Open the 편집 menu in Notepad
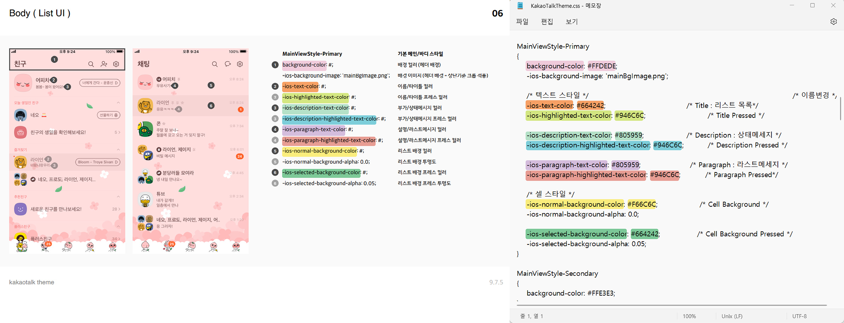Image resolution: width=844 pixels, height=323 pixels. [x=547, y=21]
